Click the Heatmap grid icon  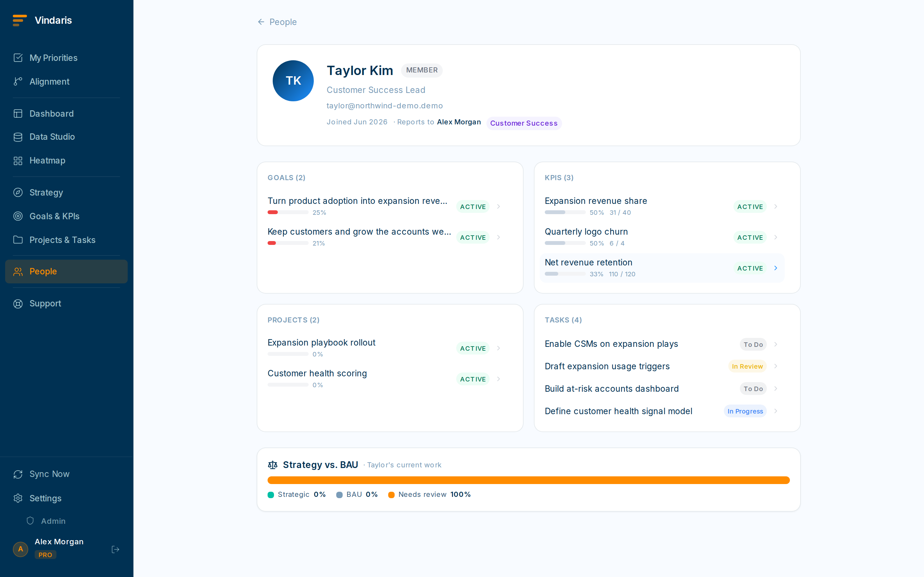18,161
